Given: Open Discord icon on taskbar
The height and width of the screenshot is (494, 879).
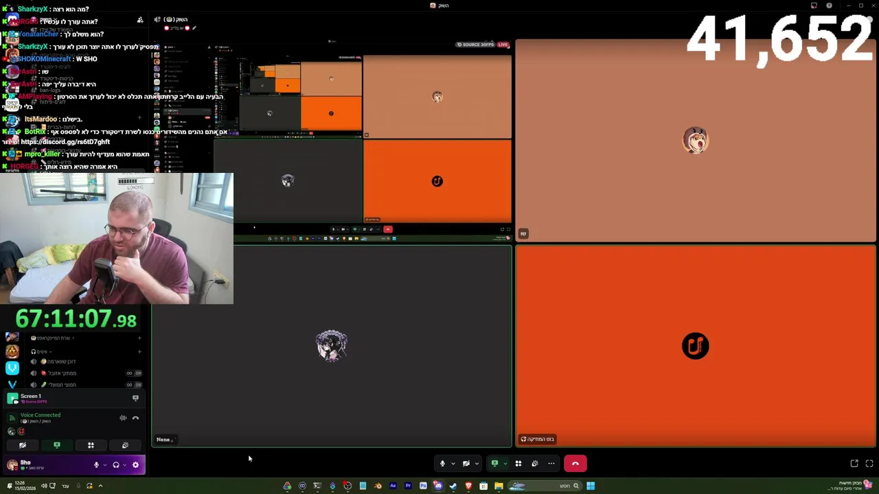Looking at the screenshot, I should (x=438, y=486).
